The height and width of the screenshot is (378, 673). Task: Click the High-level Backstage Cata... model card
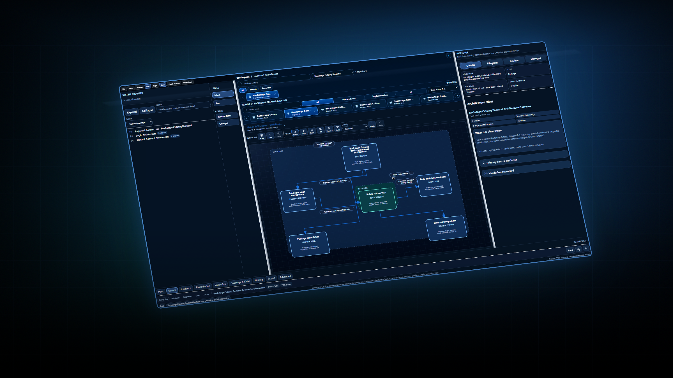pos(301,113)
